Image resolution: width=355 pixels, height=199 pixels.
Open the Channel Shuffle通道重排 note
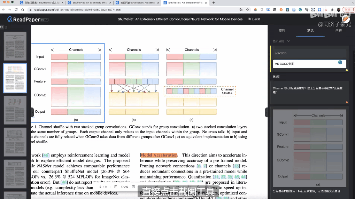click(x=309, y=93)
